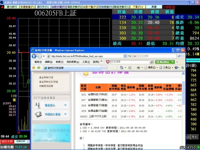200x150 pixels.
Task: Open the 檢視(V) menu in IE
Action: 60,62
